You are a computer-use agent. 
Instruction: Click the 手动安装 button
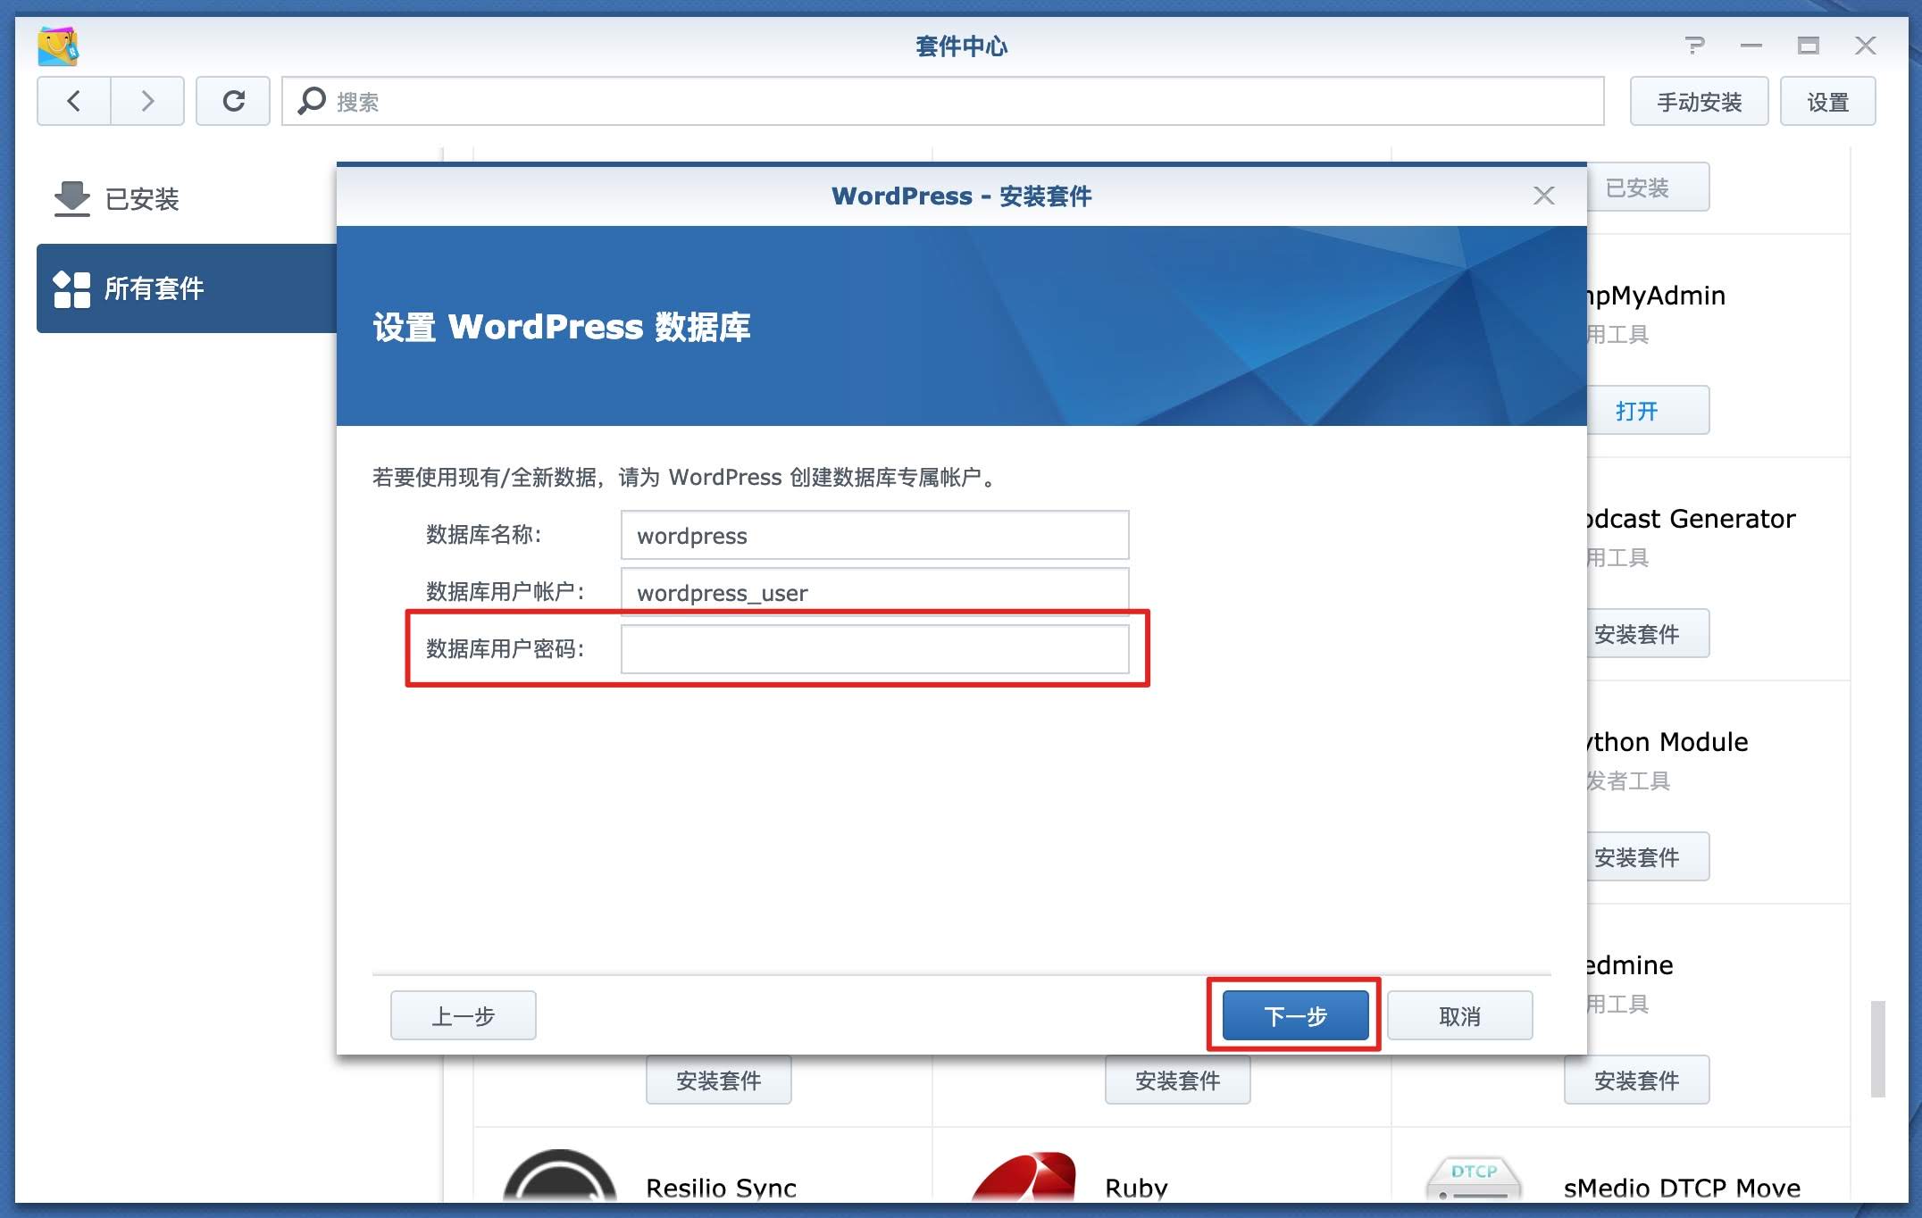1699,102
